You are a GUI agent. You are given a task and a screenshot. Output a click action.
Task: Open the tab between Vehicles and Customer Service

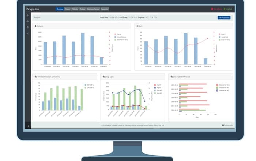click(x=82, y=9)
